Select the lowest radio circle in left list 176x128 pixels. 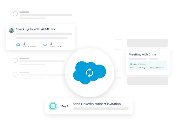click(x=15, y=74)
